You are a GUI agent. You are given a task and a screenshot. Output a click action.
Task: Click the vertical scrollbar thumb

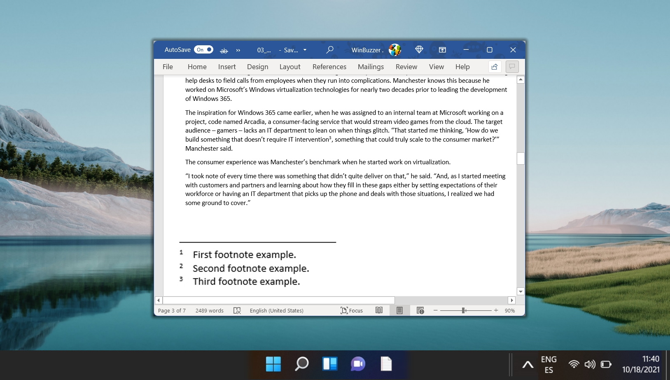pyautogui.click(x=521, y=159)
